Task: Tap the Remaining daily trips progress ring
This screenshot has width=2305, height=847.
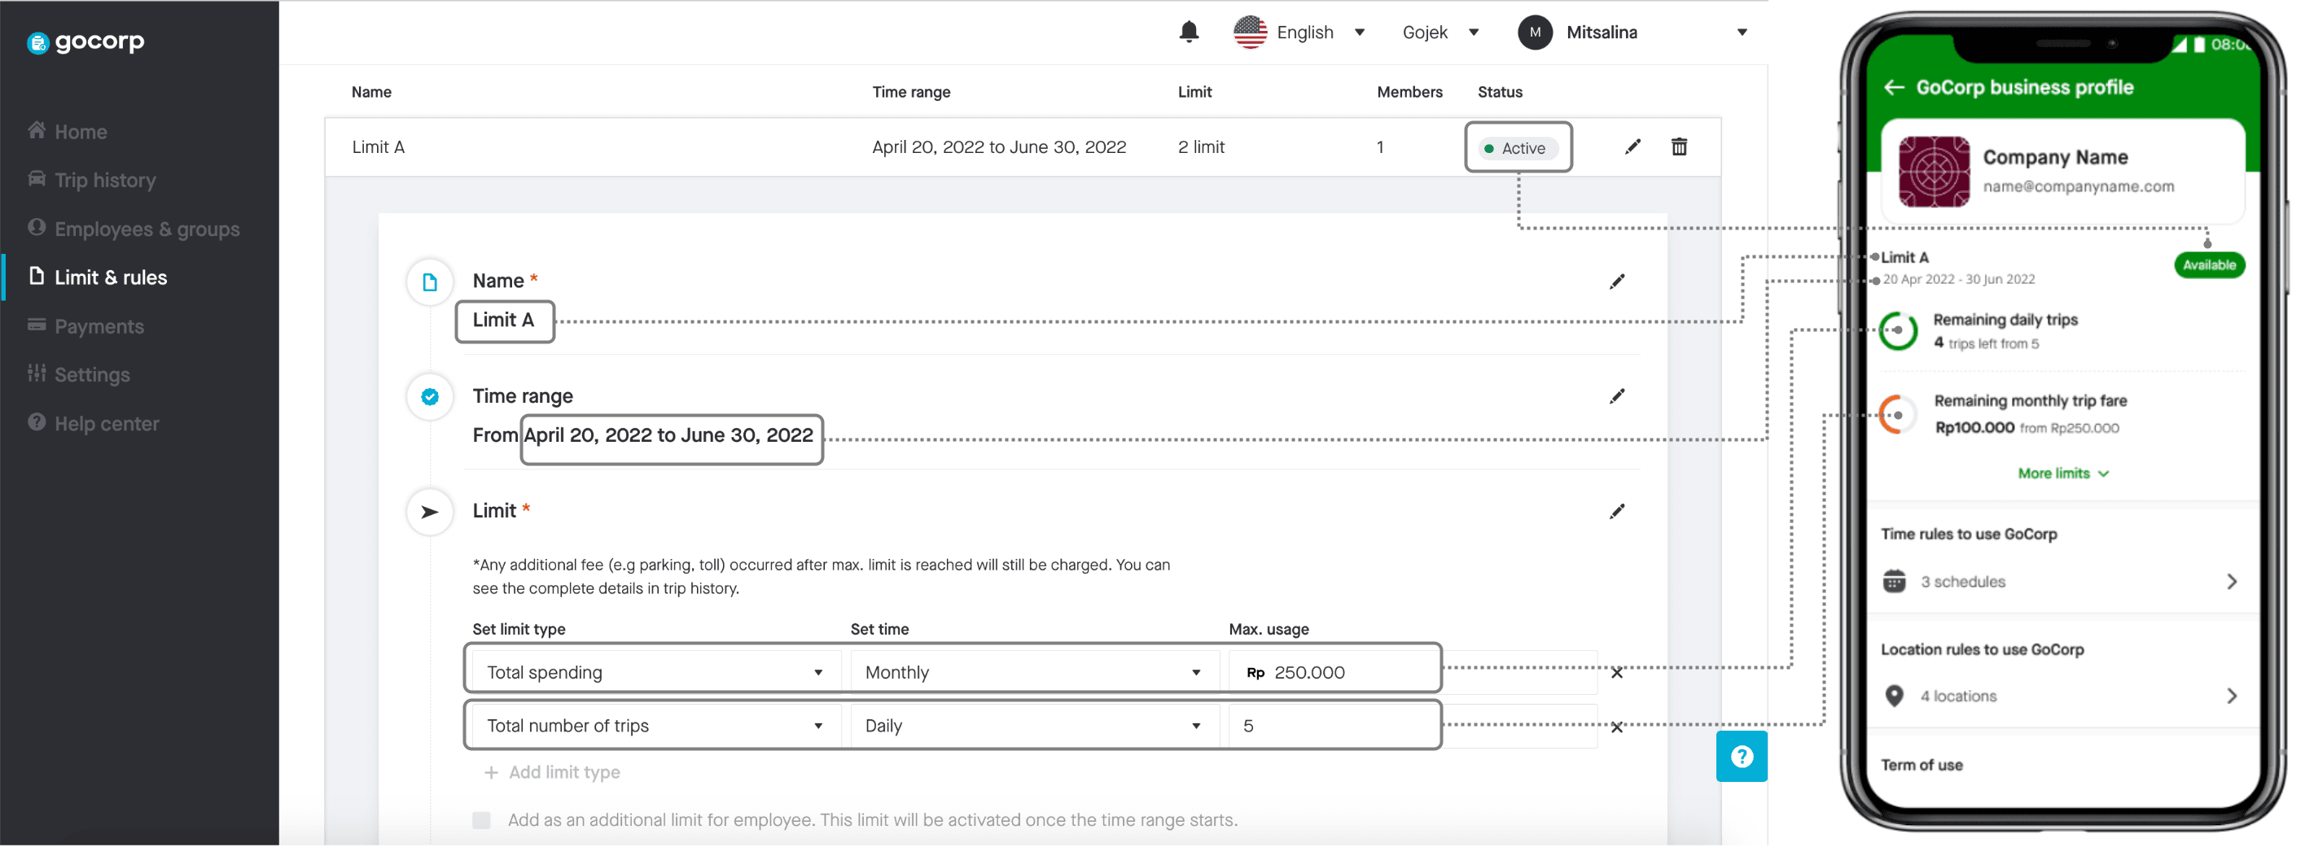Action: pyautogui.click(x=1897, y=331)
